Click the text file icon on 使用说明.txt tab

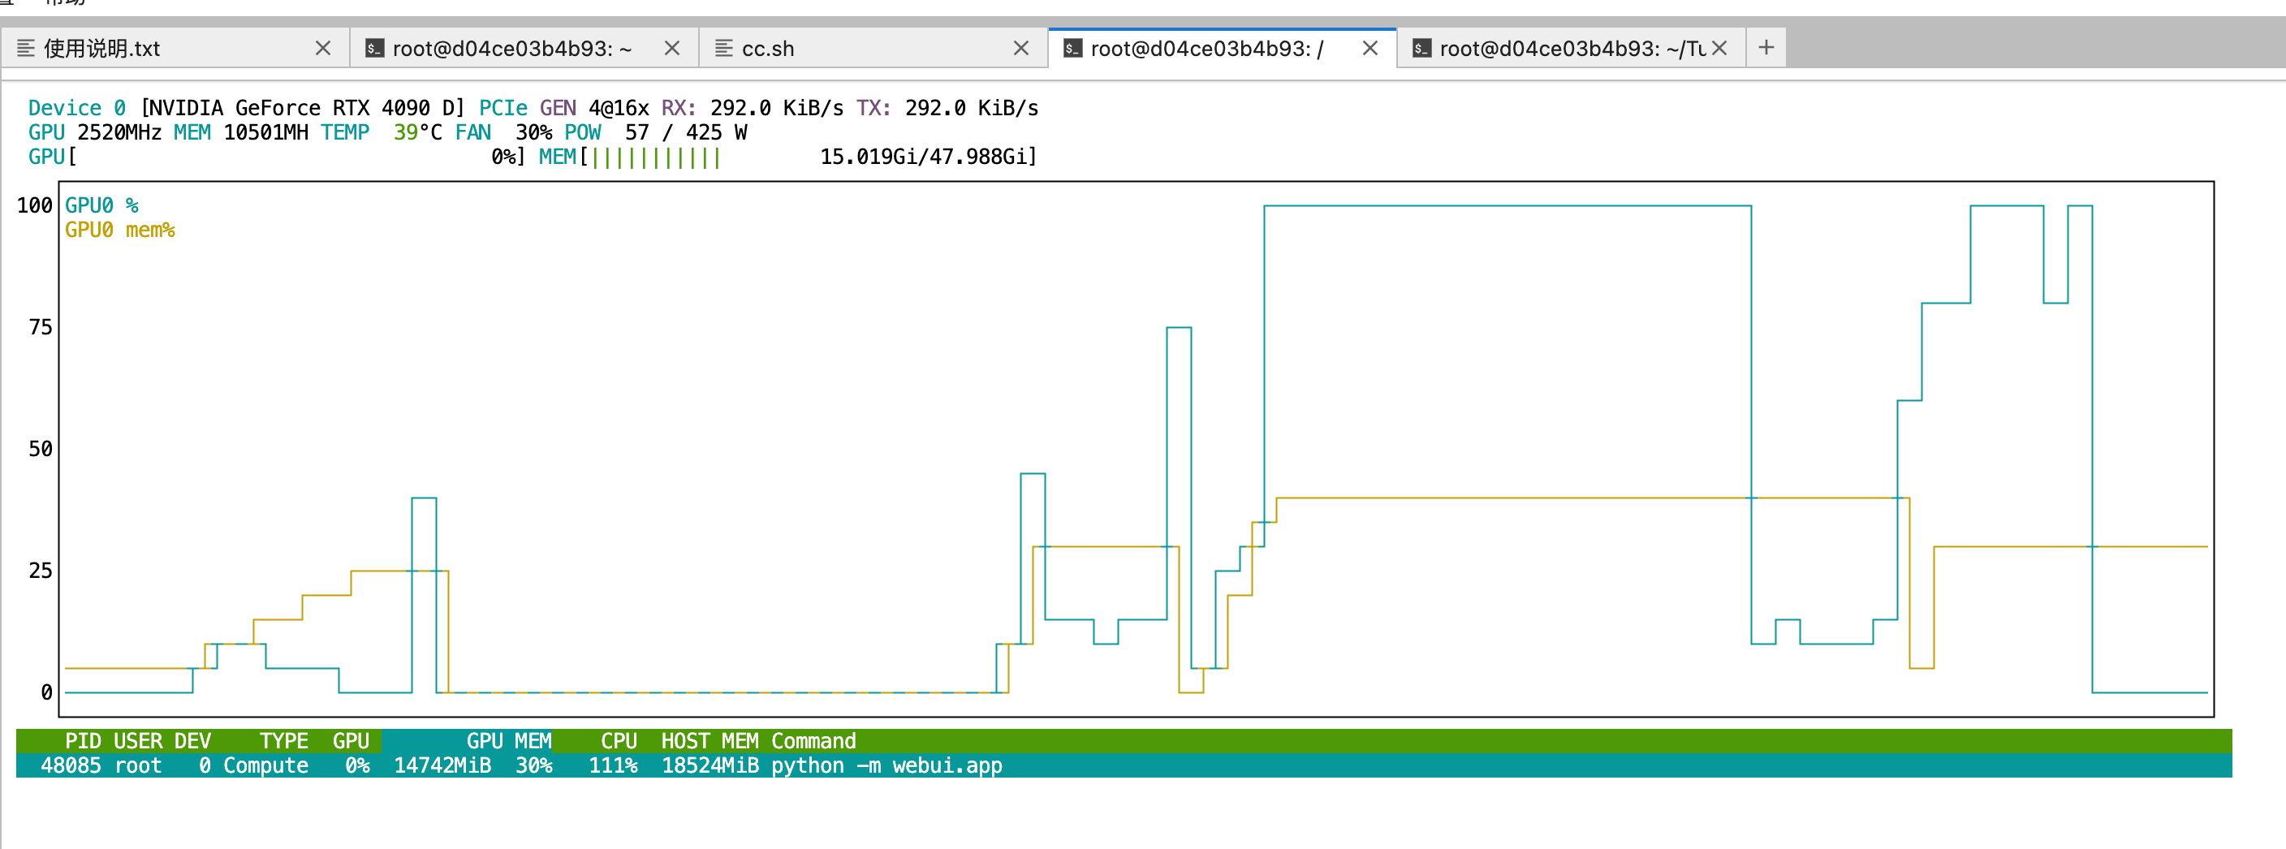[x=26, y=48]
